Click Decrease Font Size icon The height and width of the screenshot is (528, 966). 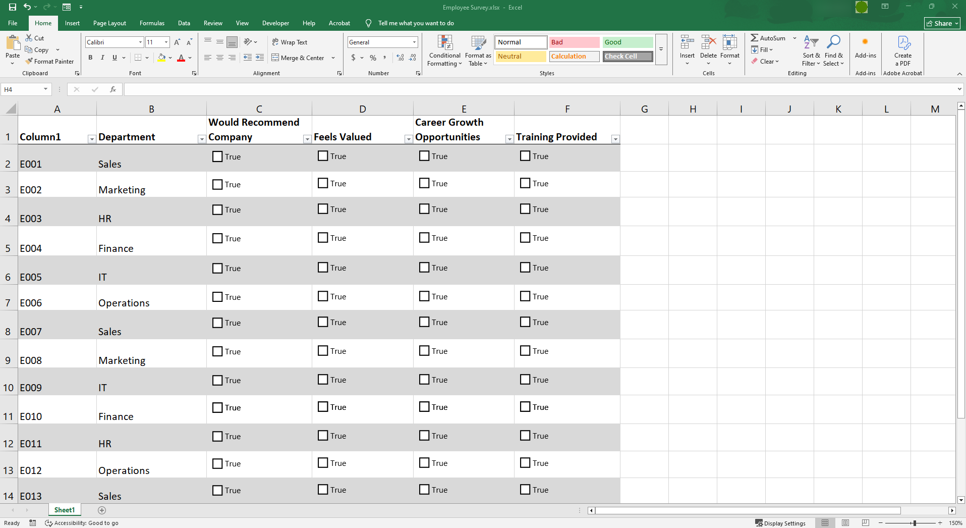(x=189, y=42)
